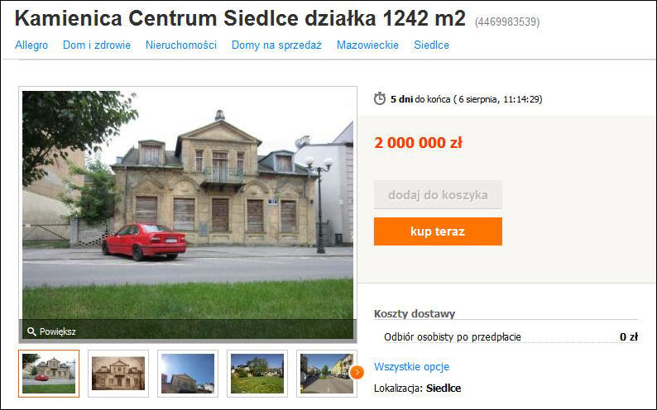Navigate to Domy na sprzedaż
The width and height of the screenshot is (657, 410).
coord(276,45)
